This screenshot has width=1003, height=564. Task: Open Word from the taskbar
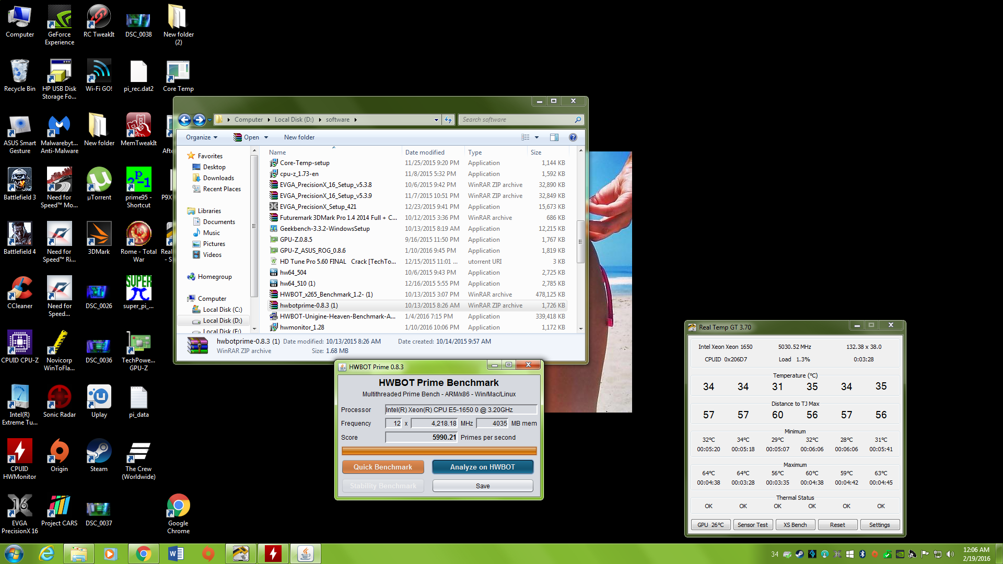[176, 554]
